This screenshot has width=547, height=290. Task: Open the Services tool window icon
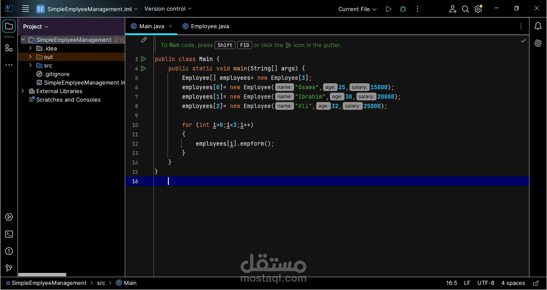tap(9, 217)
